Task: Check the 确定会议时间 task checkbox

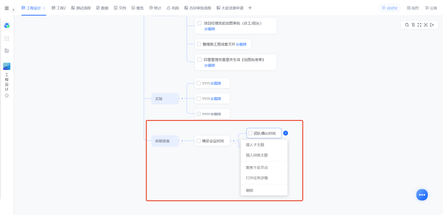Action: [199, 141]
